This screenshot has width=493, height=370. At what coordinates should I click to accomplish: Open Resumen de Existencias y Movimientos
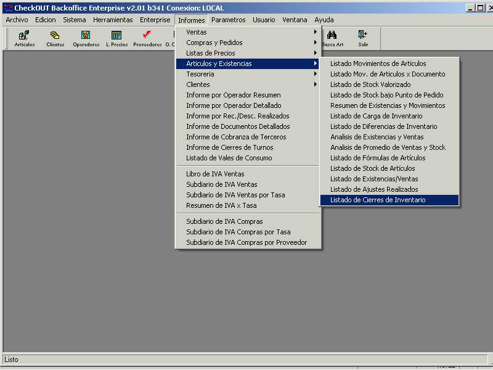(x=389, y=105)
